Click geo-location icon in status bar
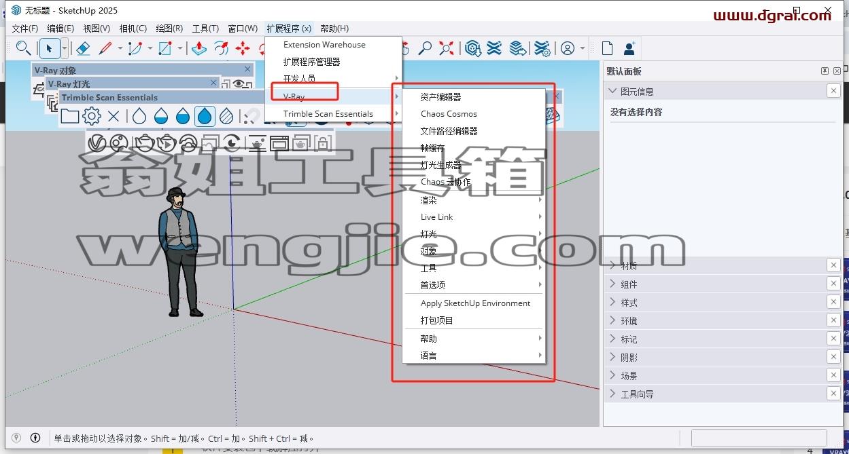Viewport: 849px width, 454px height. pos(16,438)
